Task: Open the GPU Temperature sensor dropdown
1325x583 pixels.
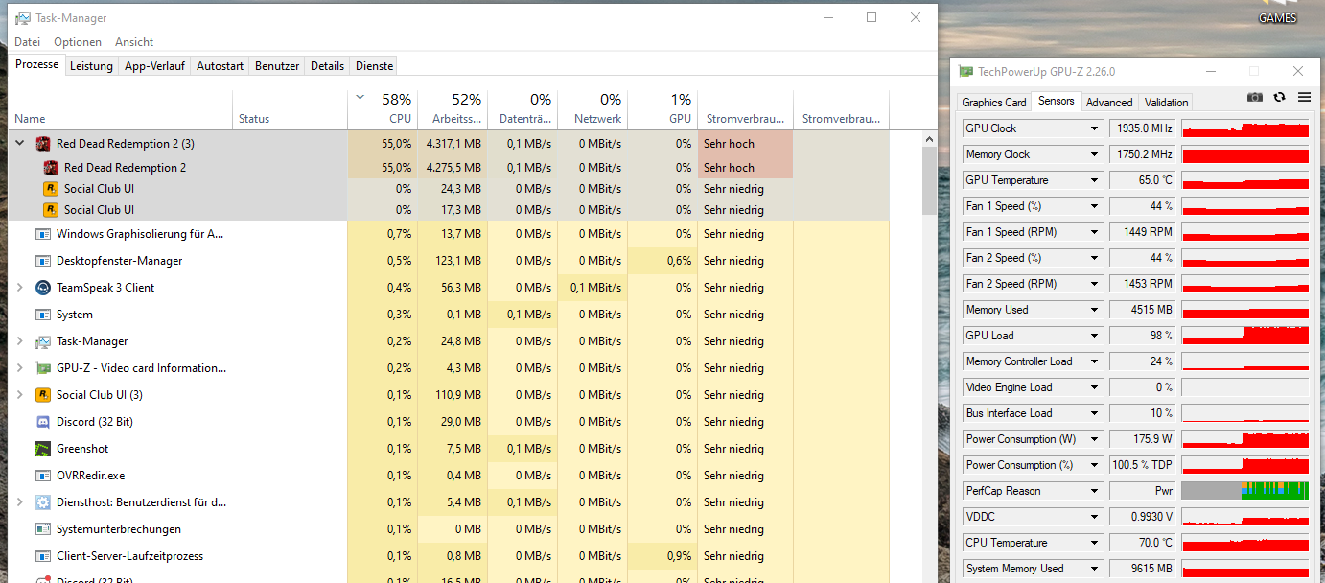Action: point(1094,180)
